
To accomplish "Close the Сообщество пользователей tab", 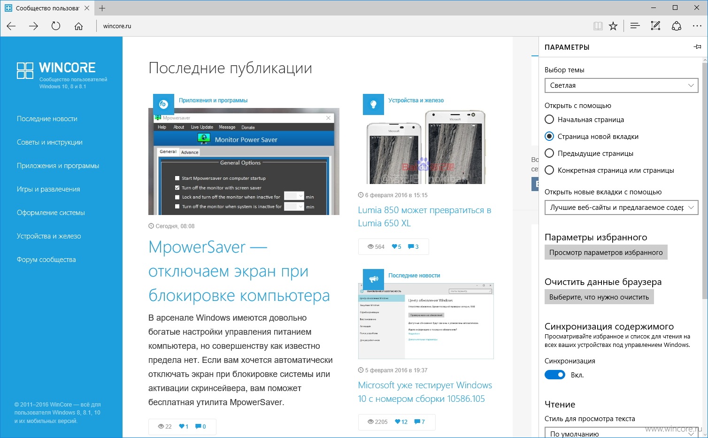I will click(87, 8).
